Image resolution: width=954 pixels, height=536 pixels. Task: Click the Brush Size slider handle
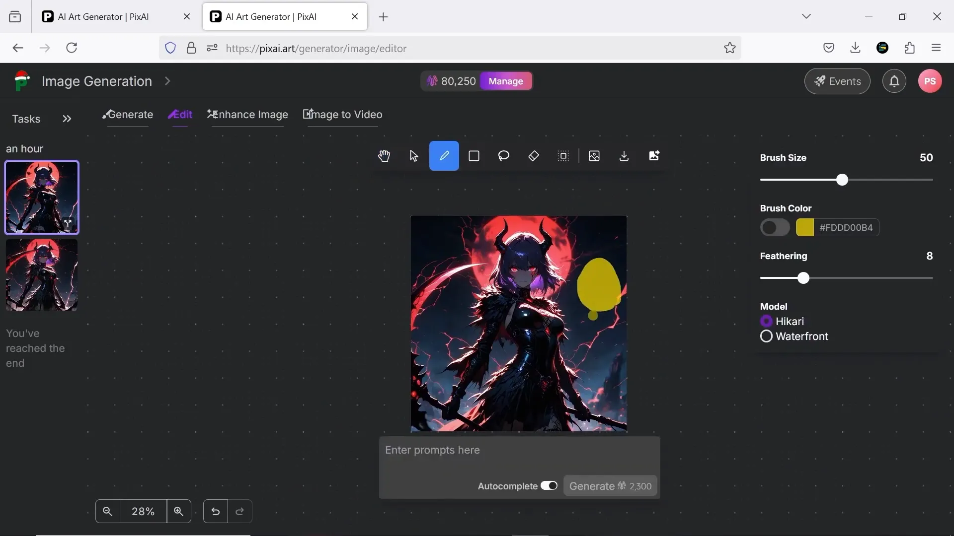[842, 180]
